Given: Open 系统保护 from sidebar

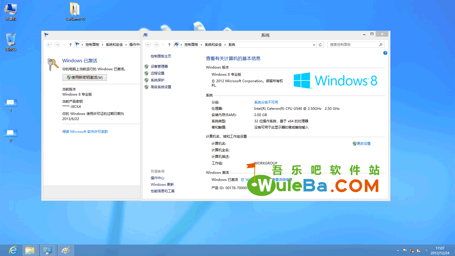Looking at the screenshot, I should [158, 80].
